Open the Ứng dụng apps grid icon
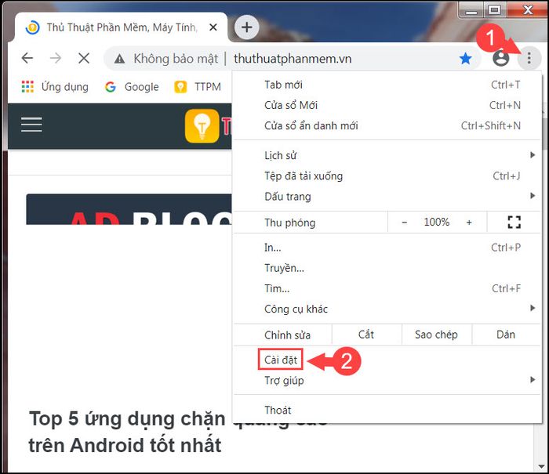 [x=27, y=86]
